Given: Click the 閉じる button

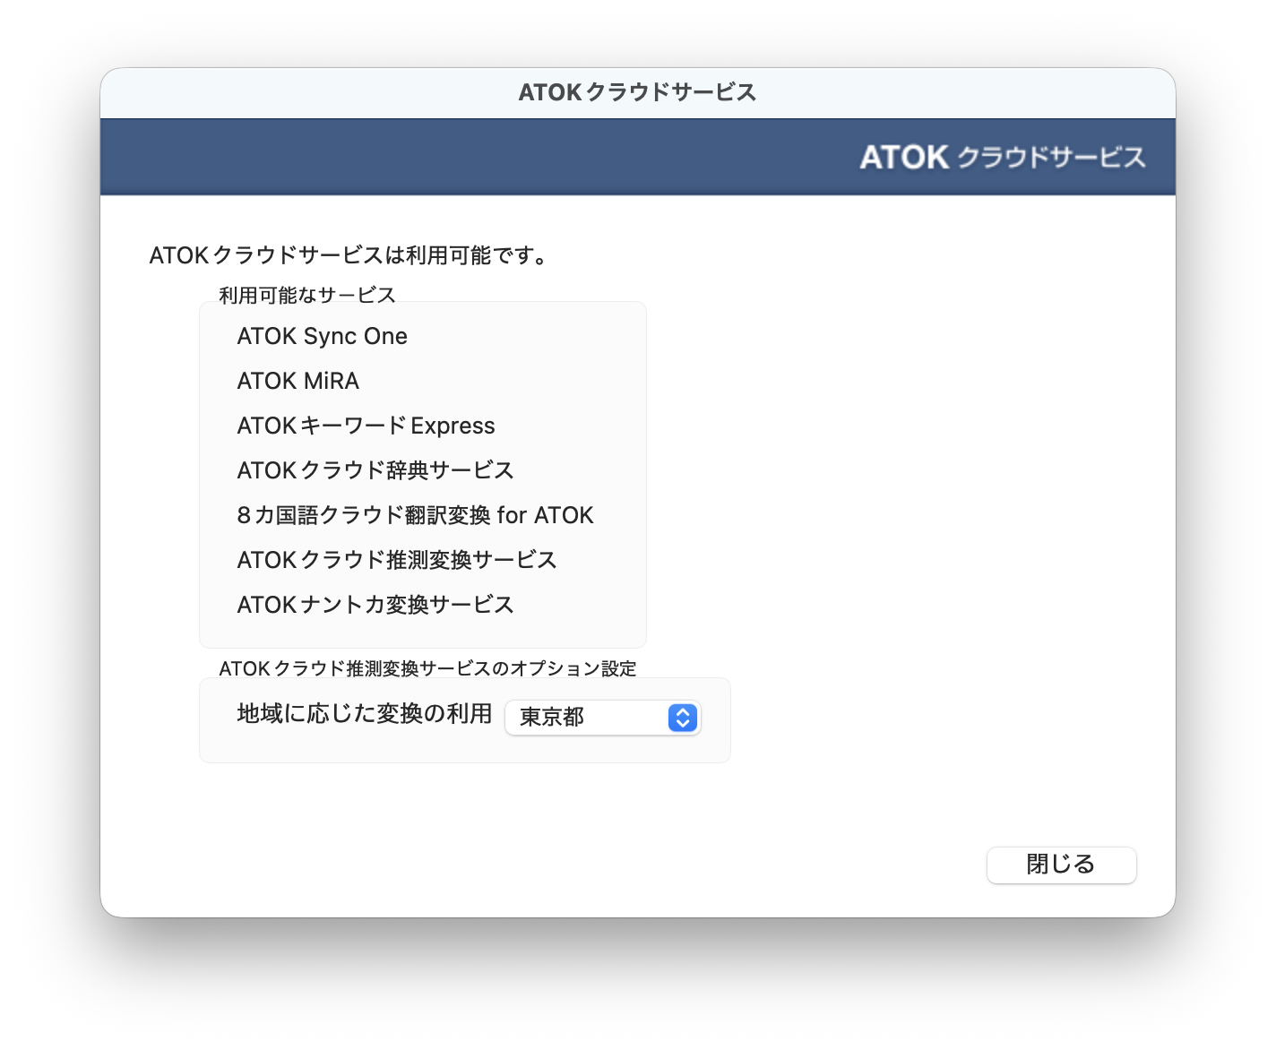Looking at the screenshot, I should tap(1061, 865).
